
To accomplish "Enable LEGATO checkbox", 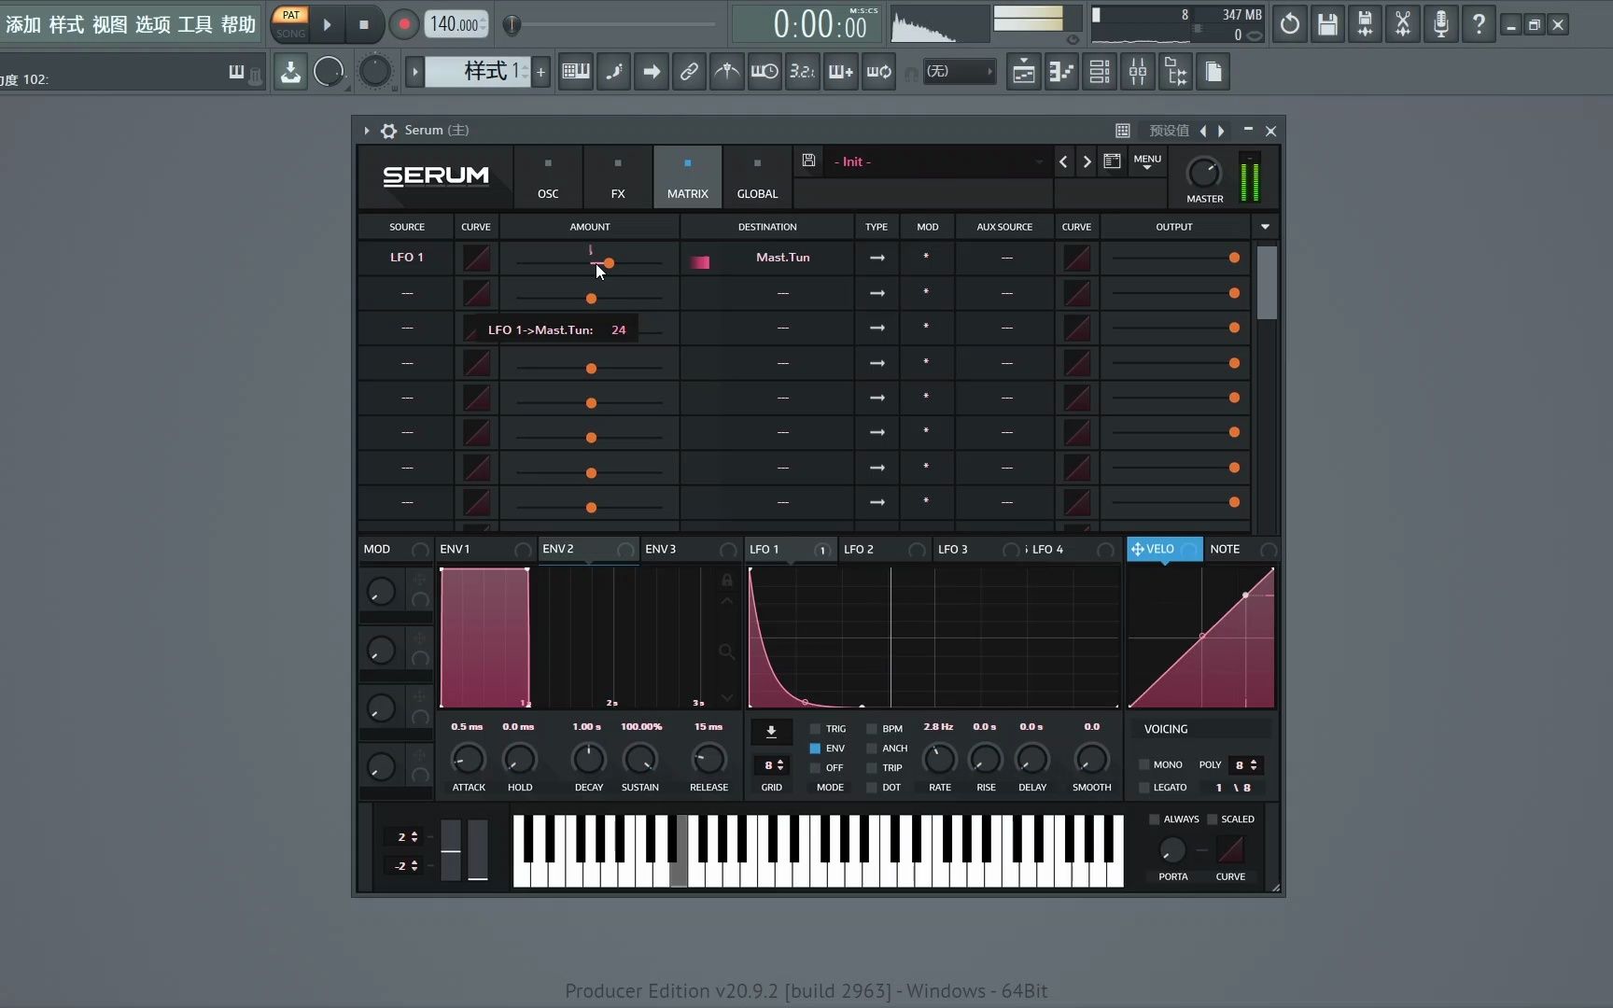I will (x=1143, y=788).
